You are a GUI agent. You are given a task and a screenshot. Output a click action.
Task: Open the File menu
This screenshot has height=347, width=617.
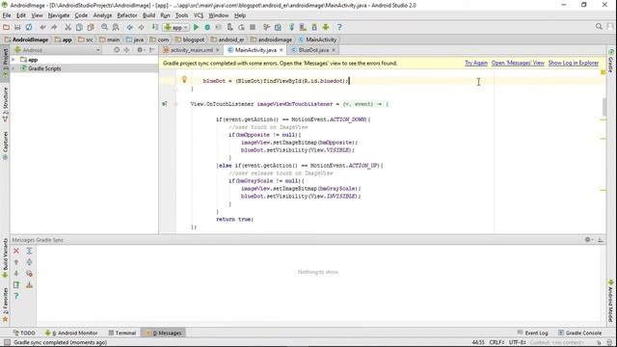pyautogui.click(x=7, y=15)
